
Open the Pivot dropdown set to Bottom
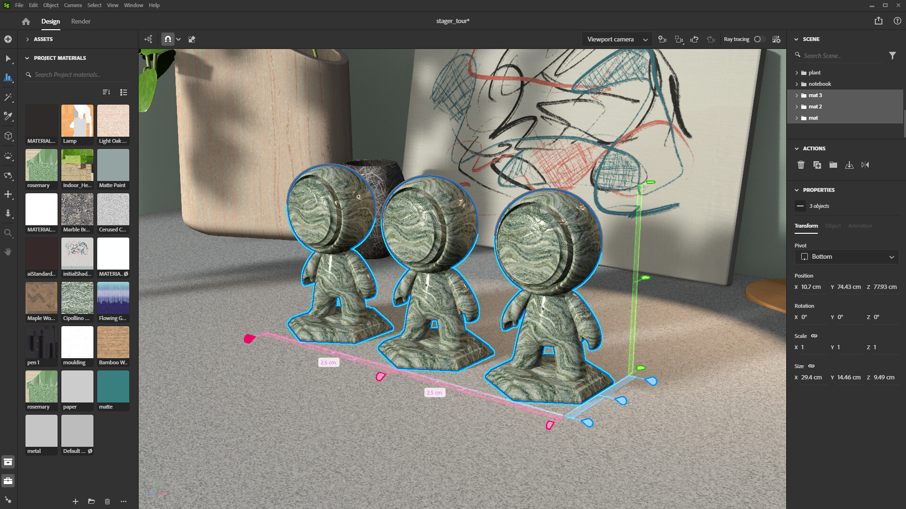pos(846,256)
